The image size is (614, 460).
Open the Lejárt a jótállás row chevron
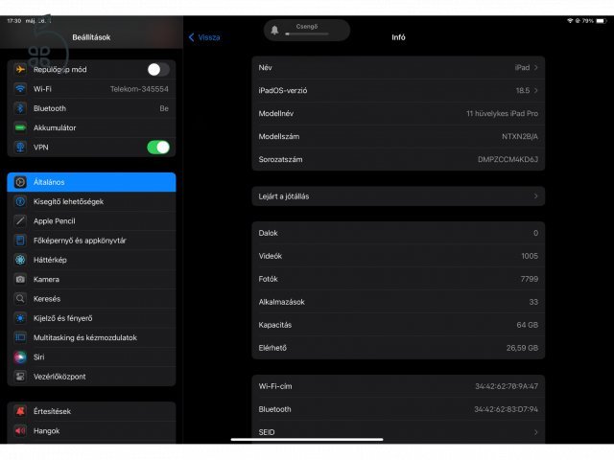click(x=536, y=196)
